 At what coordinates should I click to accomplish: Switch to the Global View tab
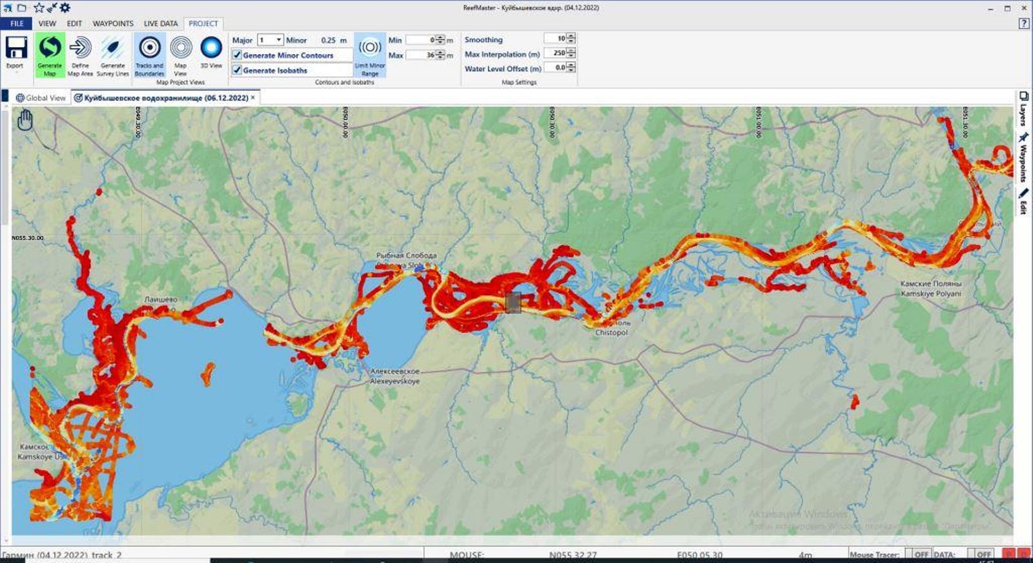(x=41, y=98)
